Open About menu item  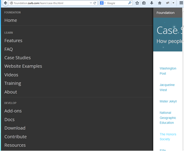click(x=11, y=92)
